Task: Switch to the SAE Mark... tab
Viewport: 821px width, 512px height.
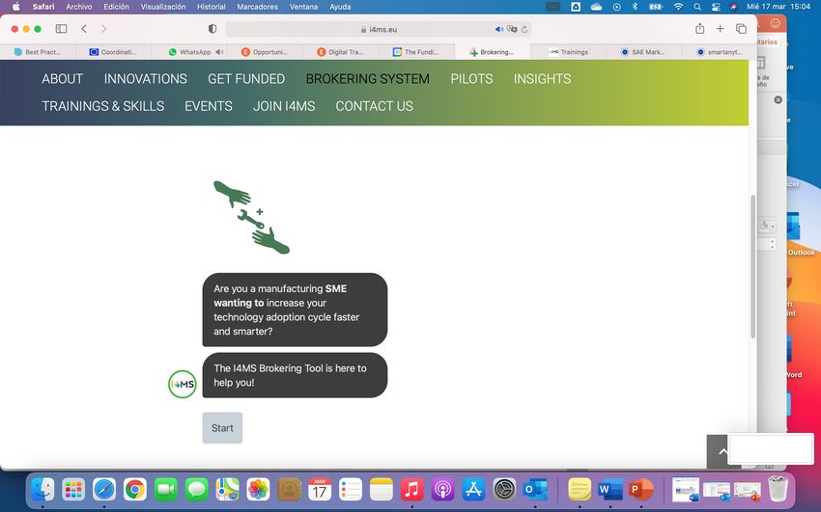Action: tap(644, 52)
